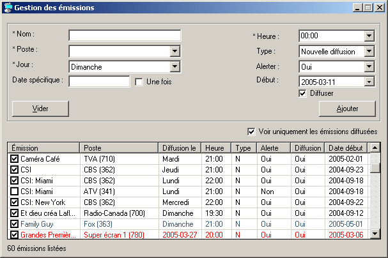Click the ATV (341) cell
388x258 pixels.
pyautogui.click(x=99, y=192)
